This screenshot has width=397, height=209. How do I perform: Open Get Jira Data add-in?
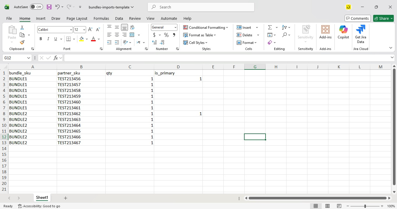coord(360,34)
